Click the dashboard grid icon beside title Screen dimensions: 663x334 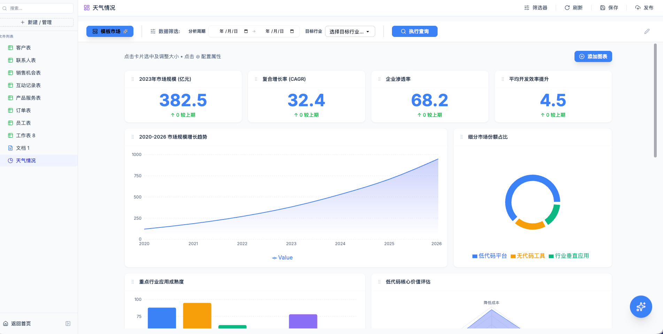[x=87, y=8]
